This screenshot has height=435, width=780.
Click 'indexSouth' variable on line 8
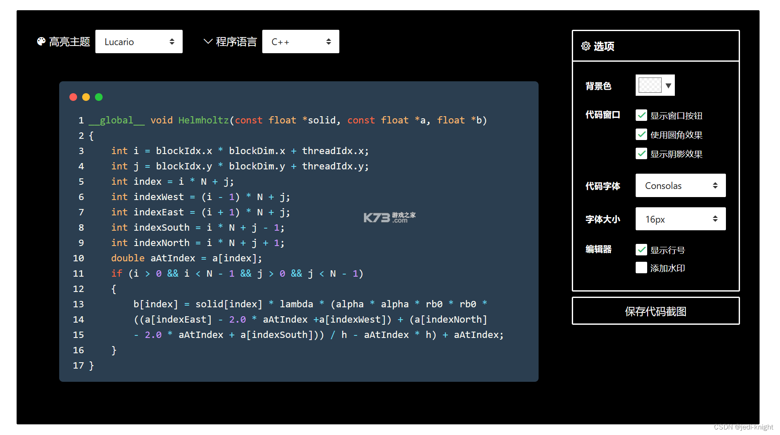(162, 228)
